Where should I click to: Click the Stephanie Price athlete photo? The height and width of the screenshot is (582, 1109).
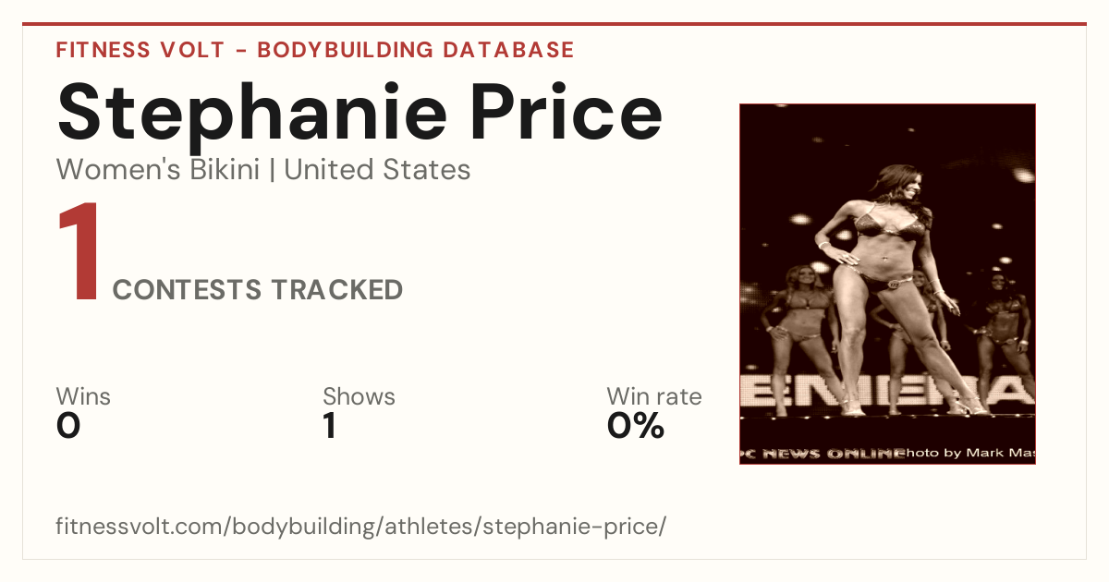coord(887,284)
